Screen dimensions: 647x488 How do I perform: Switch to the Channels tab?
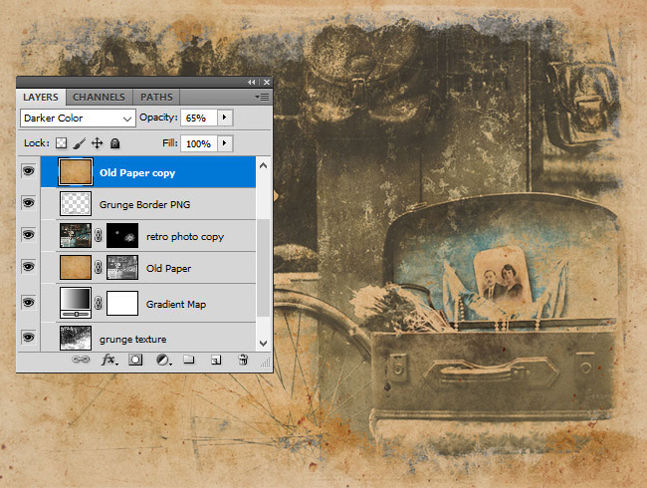coord(99,97)
